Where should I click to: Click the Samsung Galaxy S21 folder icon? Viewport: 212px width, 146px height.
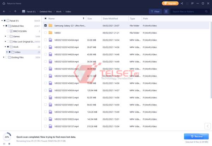[x=51, y=25]
